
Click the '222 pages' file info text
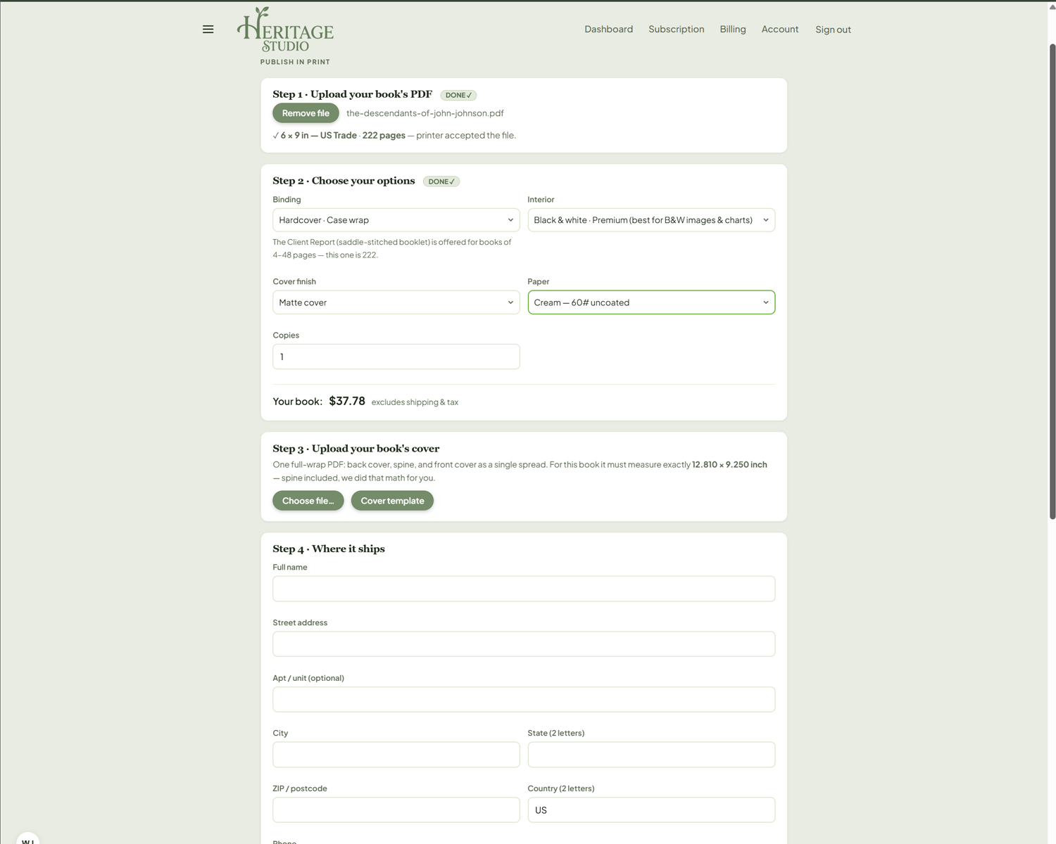point(384,135)
